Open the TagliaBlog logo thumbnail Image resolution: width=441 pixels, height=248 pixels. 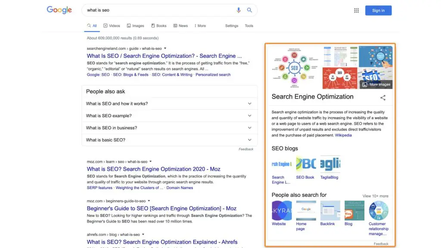coord(330,164)
